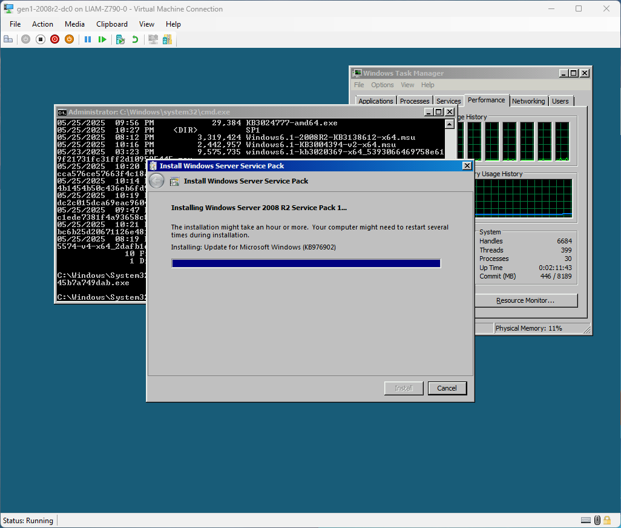Click the disabled Install button
This screenshot has width=621, height=528.
coord(404,388)
